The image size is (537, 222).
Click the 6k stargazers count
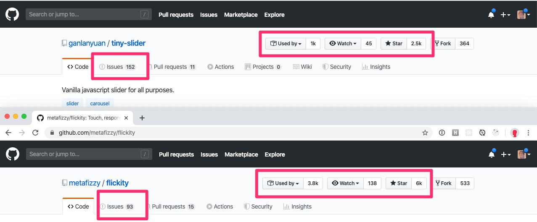[419, 183]
